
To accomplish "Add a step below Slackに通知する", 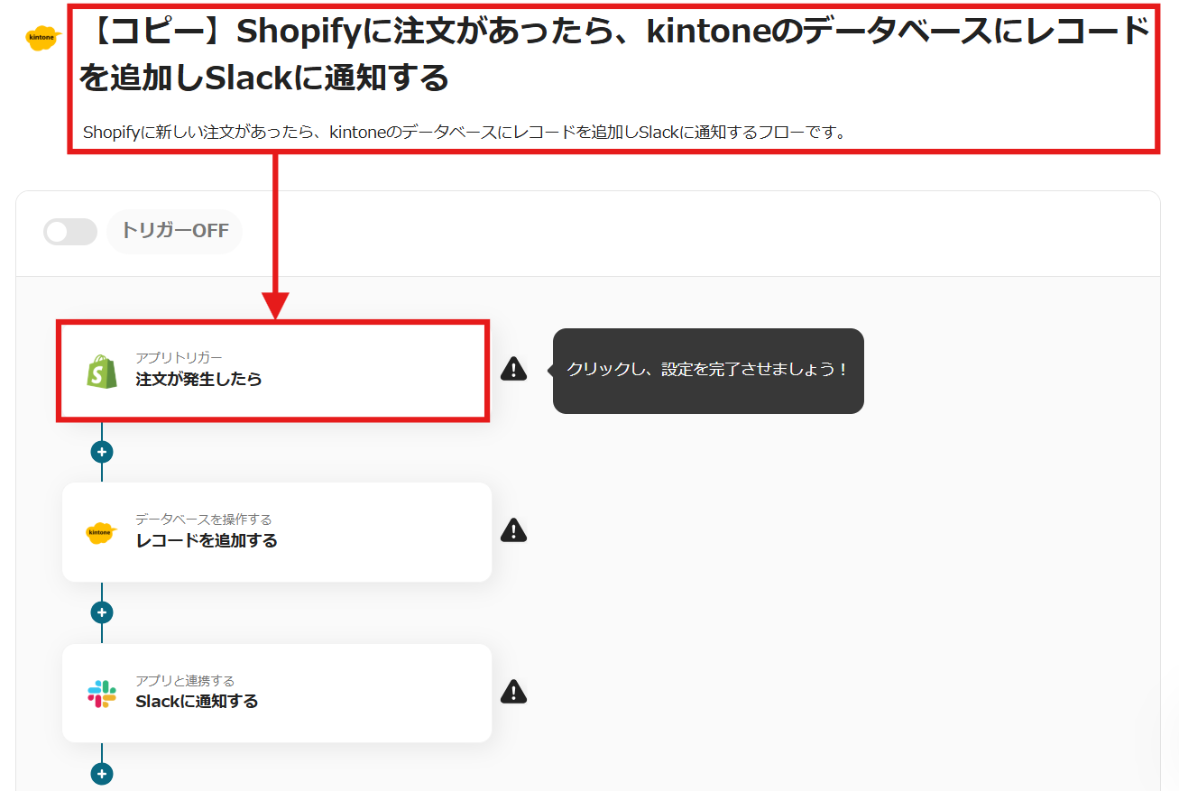I will click(x=102, y=774).
